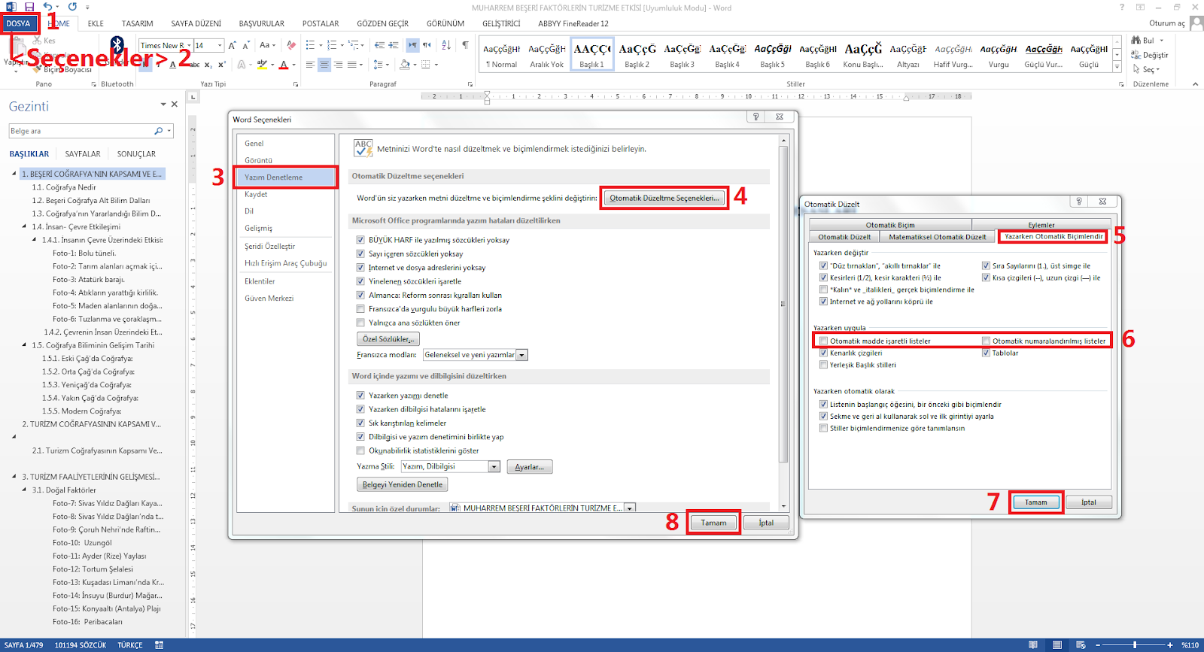The width and height of the screenshot is (1204, 652).
Task: Sort text using the A-Z sort icon
Action: click(446, 45)
